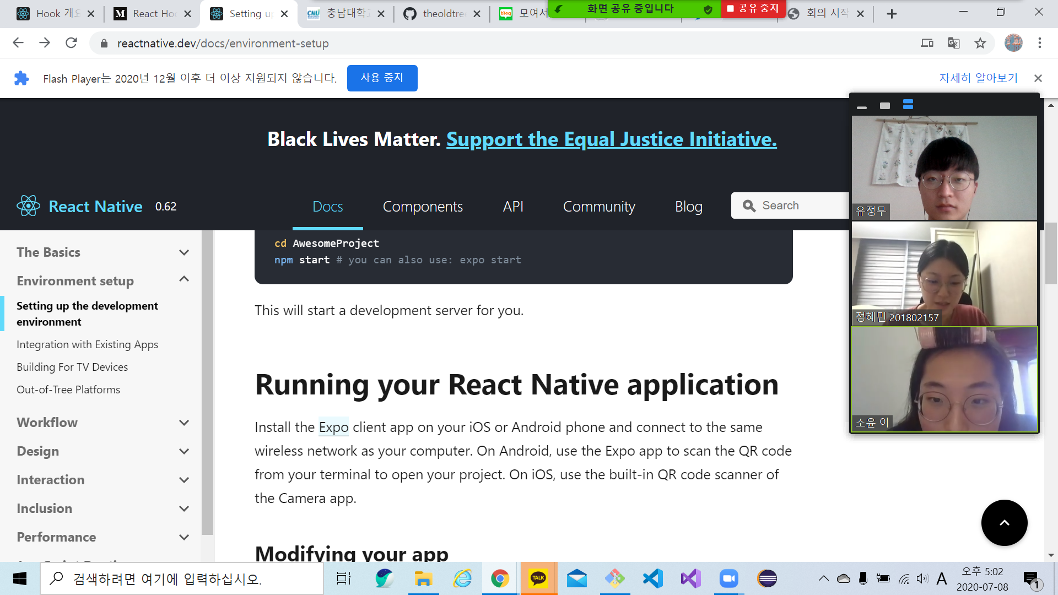This screenshot has height=595, width=1058.
Task: Open the Windows Start menu
Action: pyautogui.click(x=20, y=578)
